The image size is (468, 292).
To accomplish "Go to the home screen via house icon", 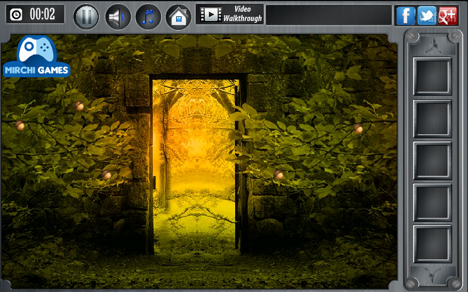I will point(178,16).
